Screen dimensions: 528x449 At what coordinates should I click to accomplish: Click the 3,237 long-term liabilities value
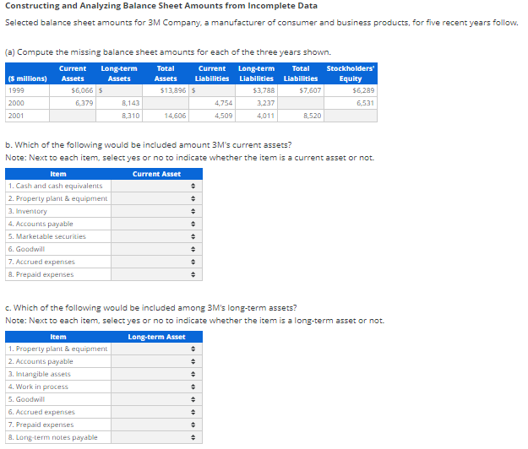(265, 103)
